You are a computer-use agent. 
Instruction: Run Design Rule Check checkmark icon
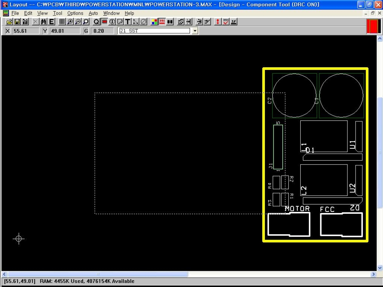(x=226, y=22)
